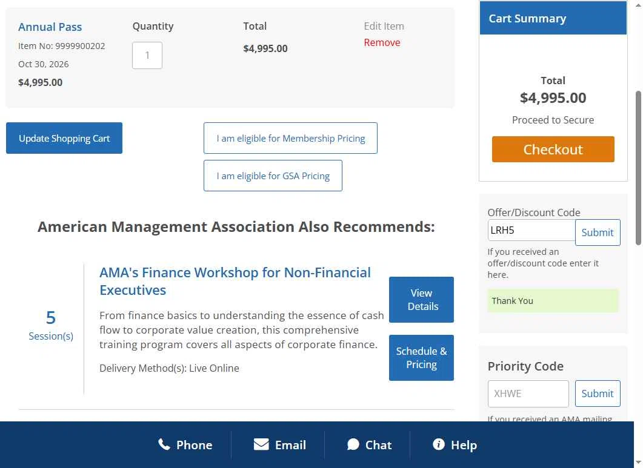Click the scrollbar down arrow
This screenshot has height=468, width=643.
click(x=638, y=463)
